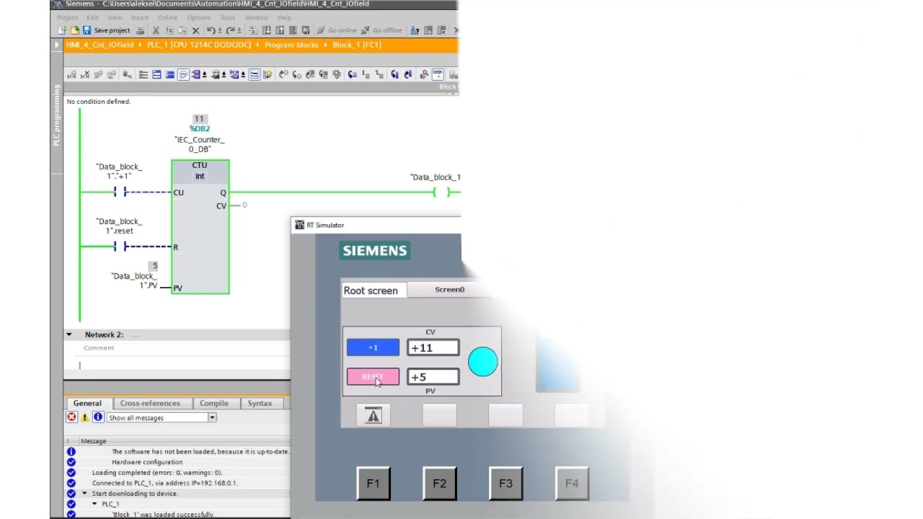Switch to the General tab
923x519 pixels.
[x=87, y=403]
